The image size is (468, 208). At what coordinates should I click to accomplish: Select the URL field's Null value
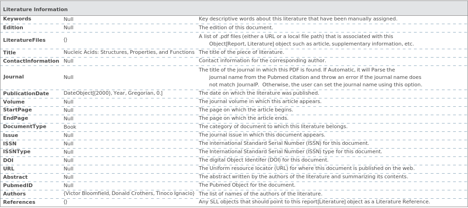[x=69, y=169]
